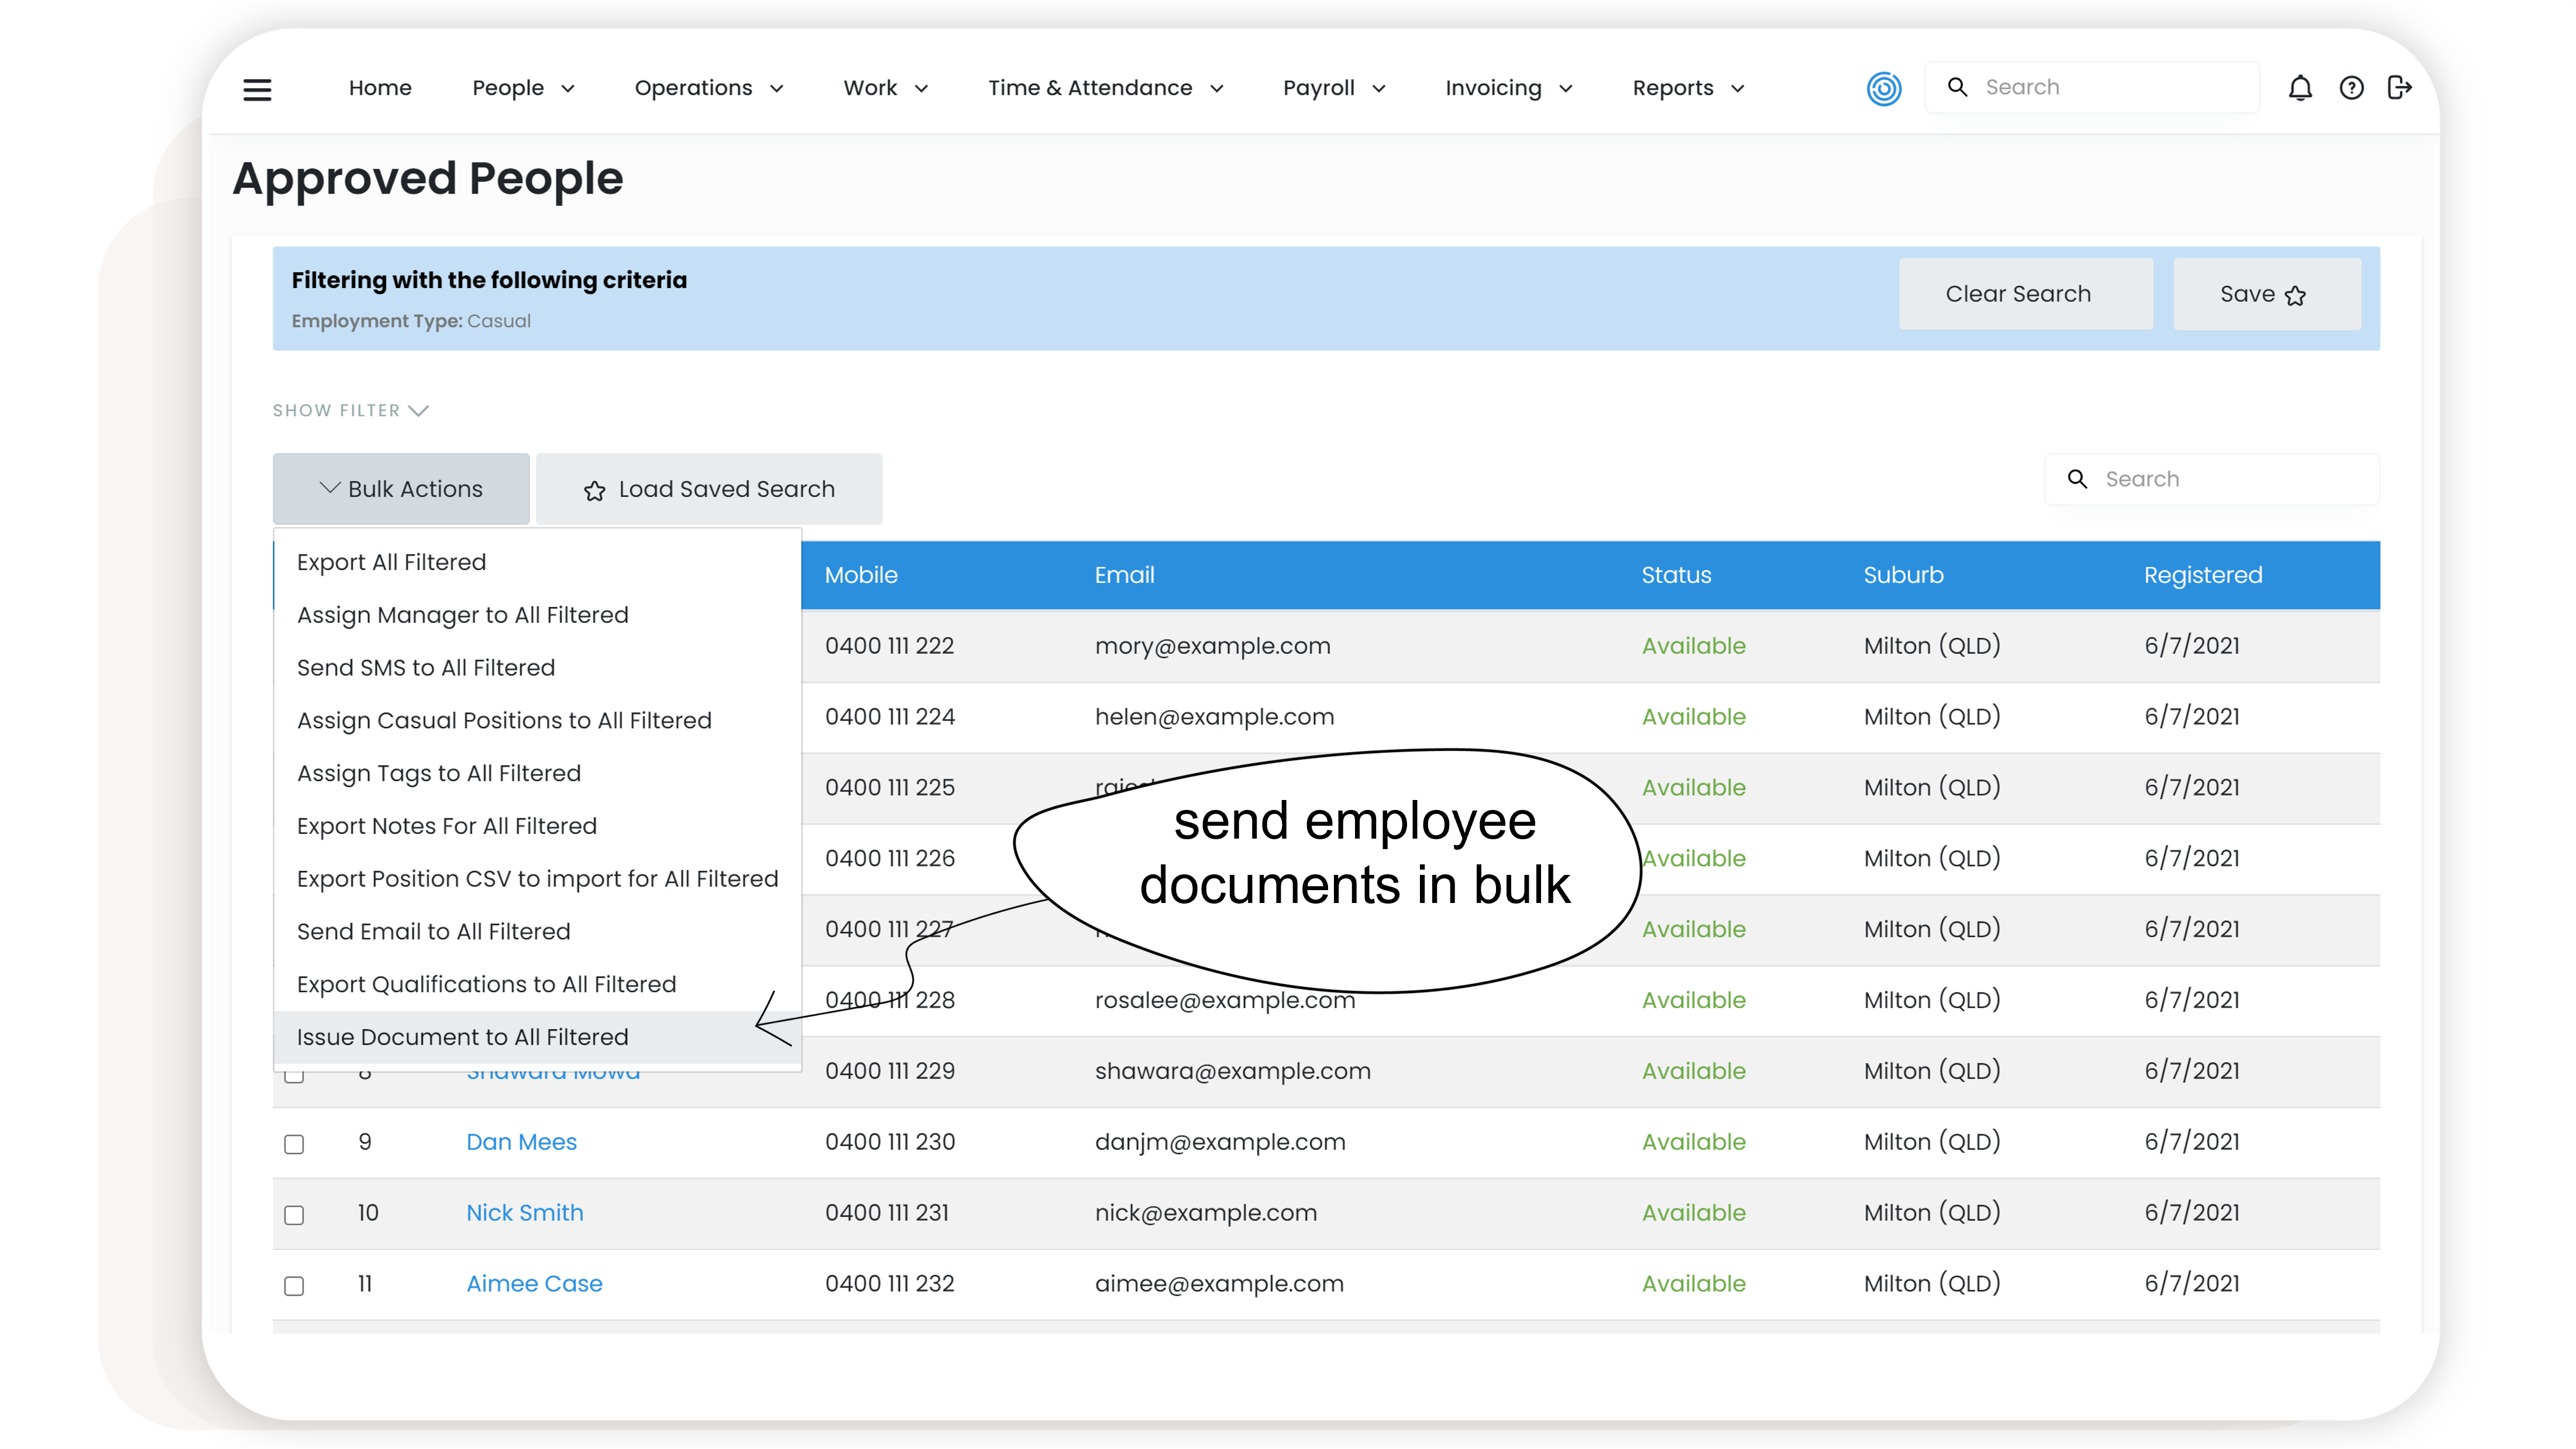Open Dan Mees profile link
The image size is (2576, 1449).
coord(521,1141)
